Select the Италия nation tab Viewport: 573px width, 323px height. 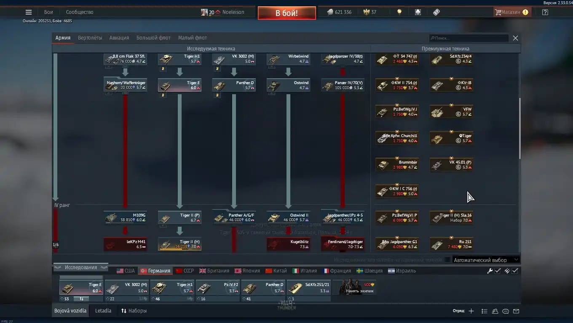pos(305,271)
